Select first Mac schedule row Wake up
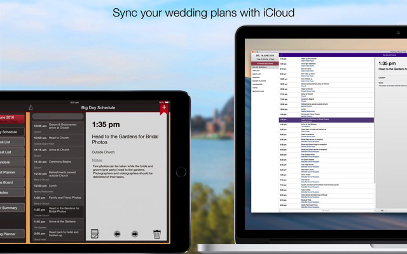Screen dimensions: 407x254 (326, 60)
